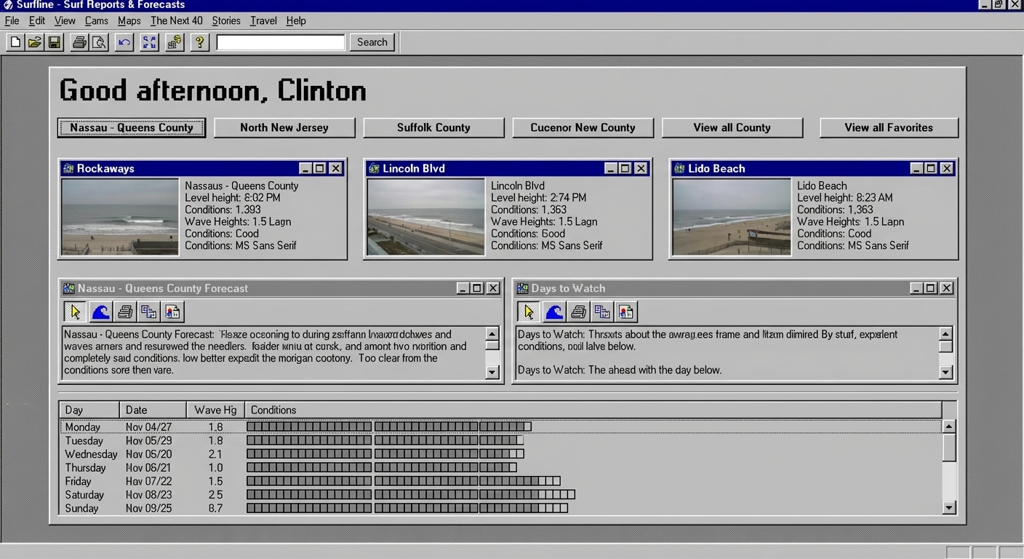Toggle the fullscreen expand arrows toolbar icon
1024x559 pixels.
(x=149, y=42)
